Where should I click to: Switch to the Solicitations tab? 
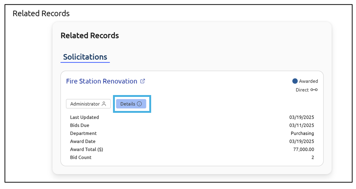pos(85,57)
